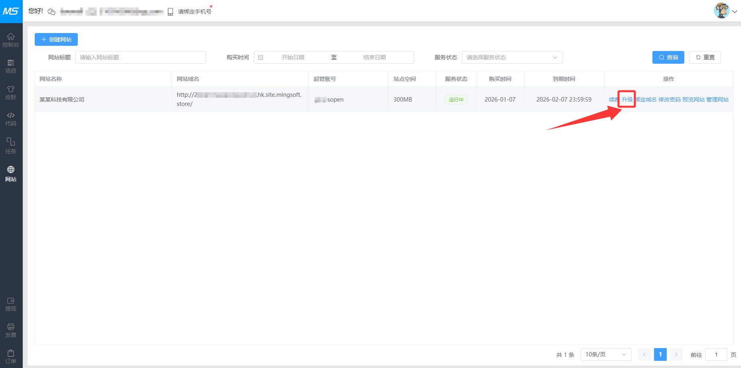The width and height of the screenshot is (741, 368).
Task: Open the 皮肤 skins sidebar icon
Action: pos(11,92)
